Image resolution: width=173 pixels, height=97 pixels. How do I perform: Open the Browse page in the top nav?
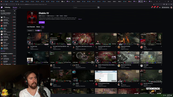15,7
